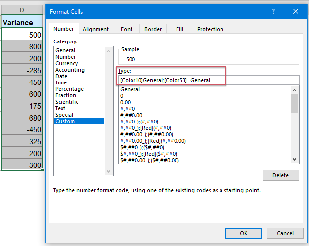Choose Currency in the Category list
309x246 pixels.
66,63
